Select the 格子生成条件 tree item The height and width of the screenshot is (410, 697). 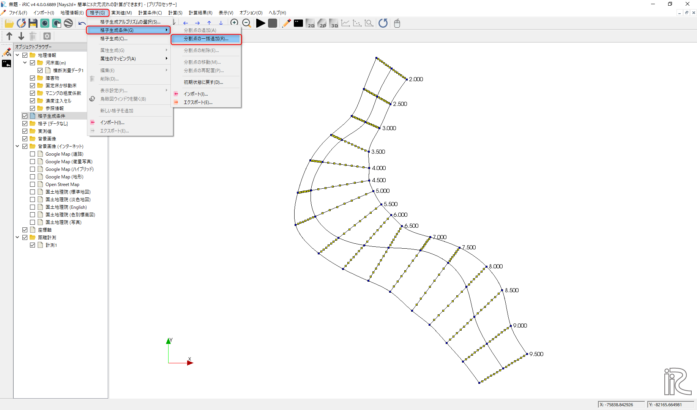coord(51,116)
